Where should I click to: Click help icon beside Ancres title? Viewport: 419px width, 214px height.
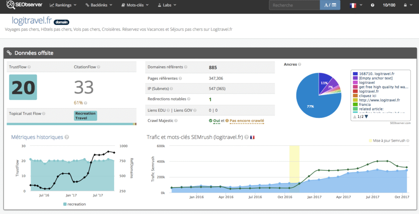(x=300, y=65)
